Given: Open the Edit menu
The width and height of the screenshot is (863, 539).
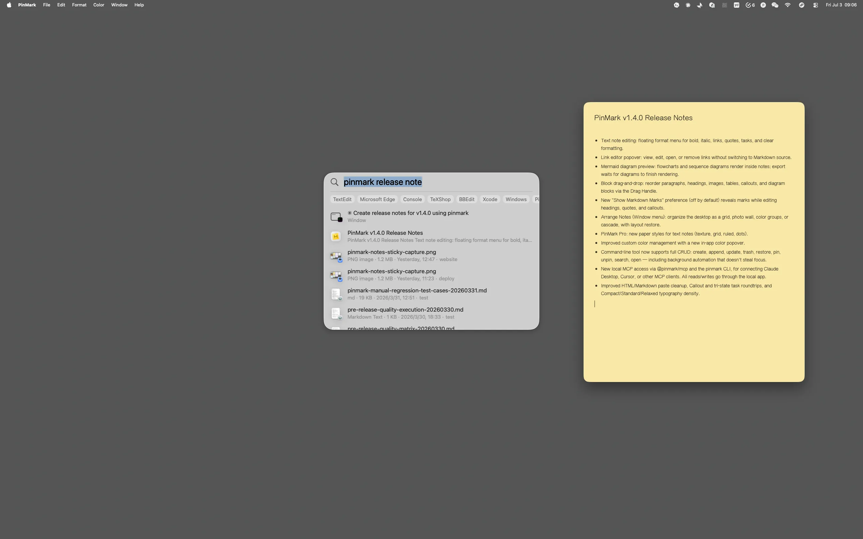Looking at the screenshot, I should (61, 5).
